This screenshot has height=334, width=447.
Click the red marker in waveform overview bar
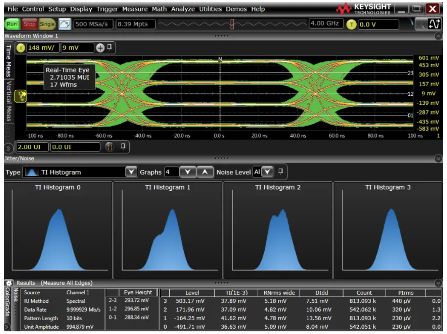[232, 24]
